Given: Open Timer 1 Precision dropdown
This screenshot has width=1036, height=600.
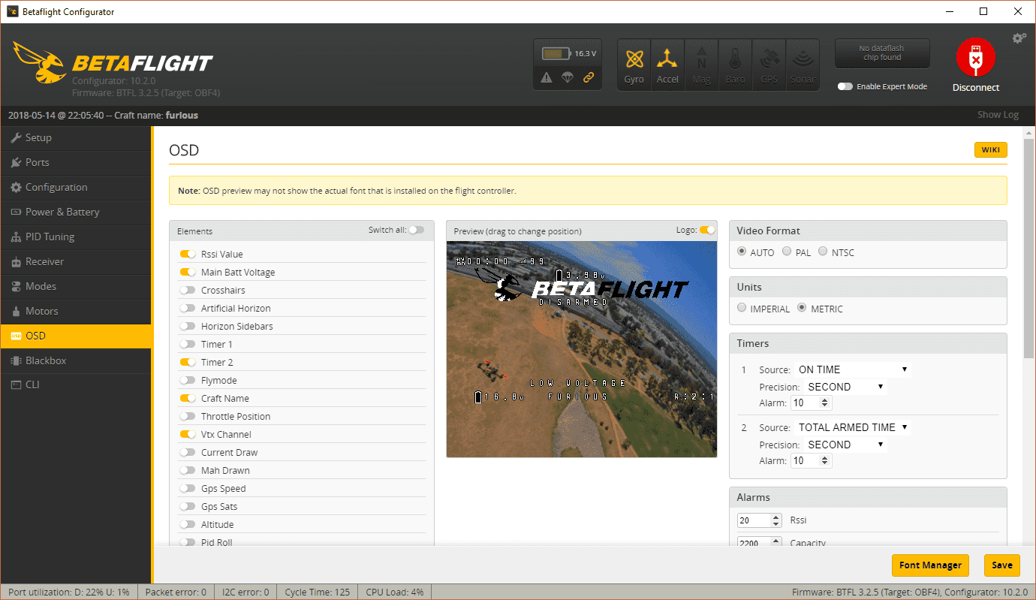Looking at the screenshot, I should coord(845,387).
